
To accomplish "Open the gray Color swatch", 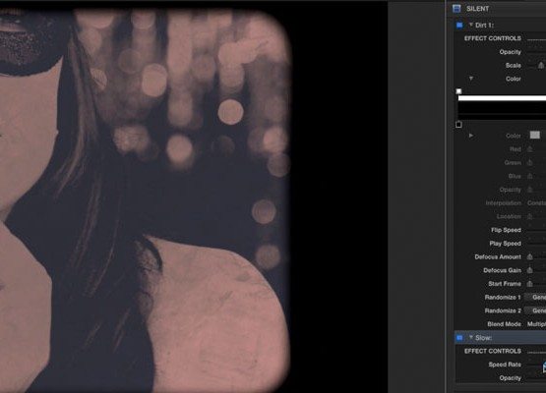I will (x=535, y=135).
